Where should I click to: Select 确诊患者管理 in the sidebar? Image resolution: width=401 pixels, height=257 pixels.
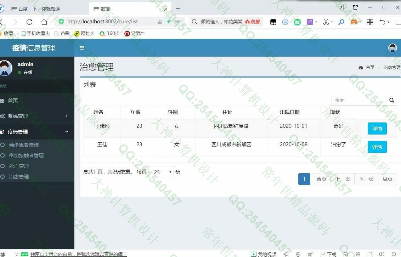pos(24,145)
